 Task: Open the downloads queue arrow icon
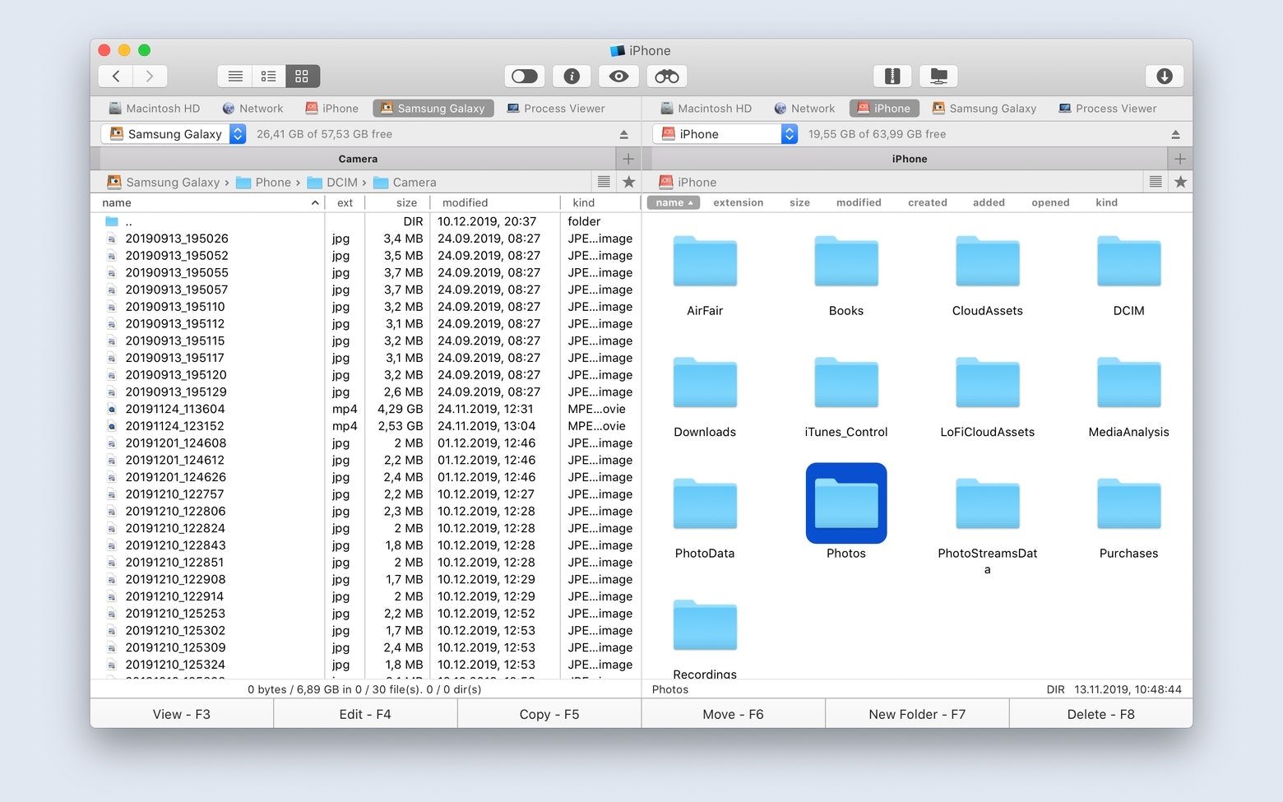tap(1165, 76)
